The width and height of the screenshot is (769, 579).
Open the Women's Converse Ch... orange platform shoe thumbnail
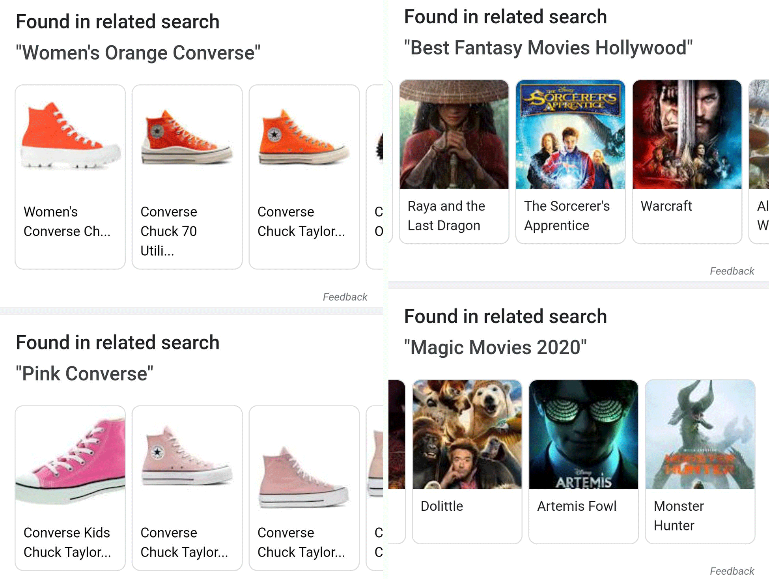coord(70,136)
